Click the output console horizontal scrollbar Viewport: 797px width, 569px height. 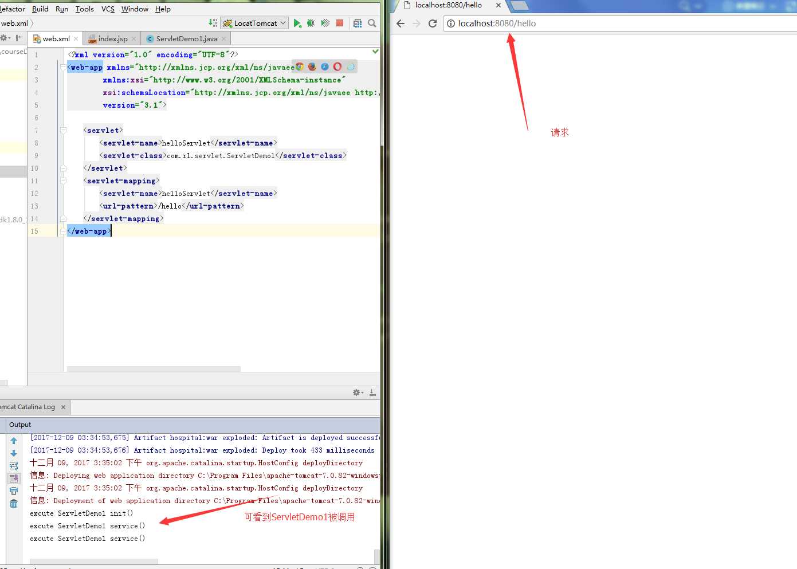coord(94,562)
